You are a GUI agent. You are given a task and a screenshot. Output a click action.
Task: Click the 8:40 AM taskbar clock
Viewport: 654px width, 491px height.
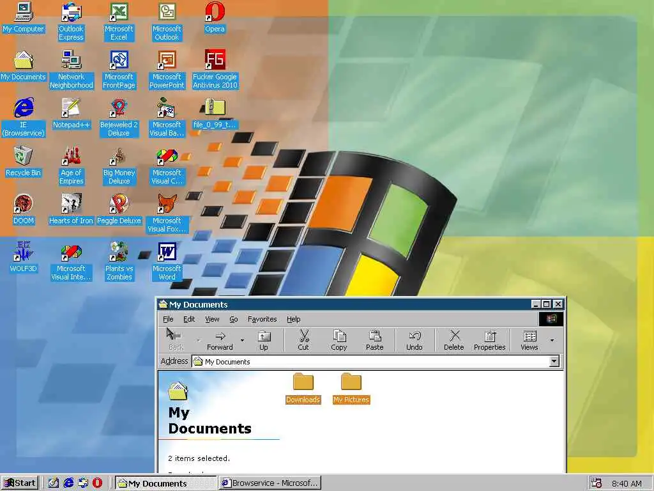coord(627,483)
